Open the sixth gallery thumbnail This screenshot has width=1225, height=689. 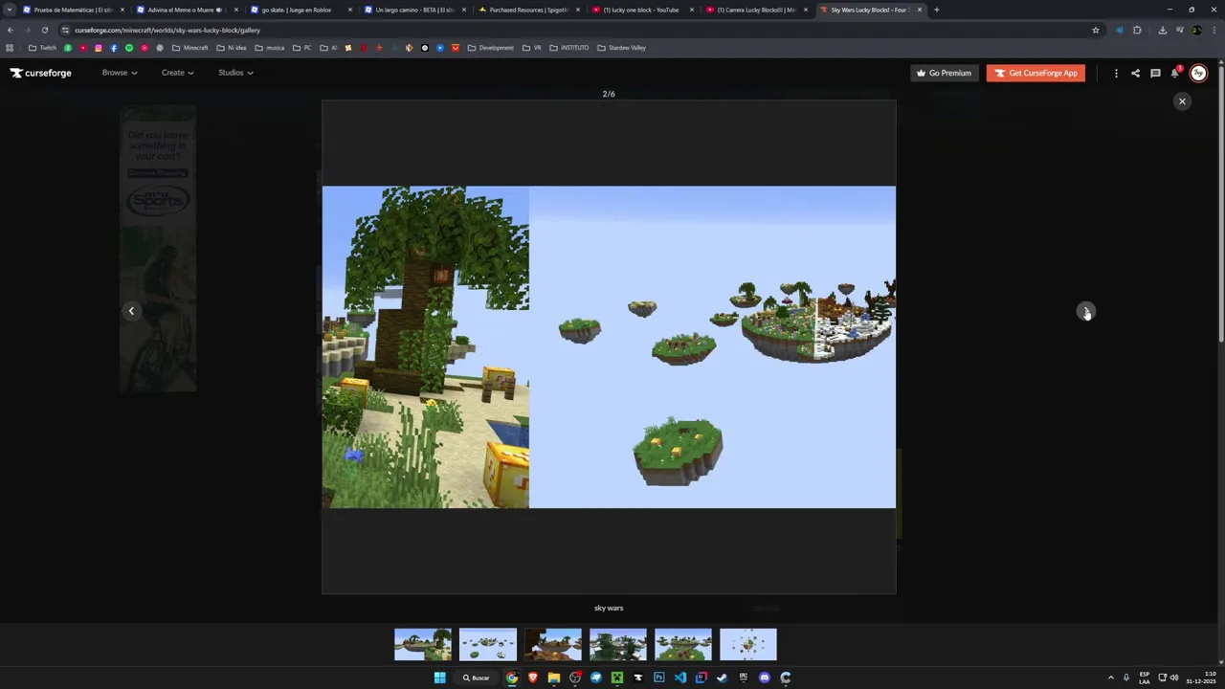tap(748, 644)
